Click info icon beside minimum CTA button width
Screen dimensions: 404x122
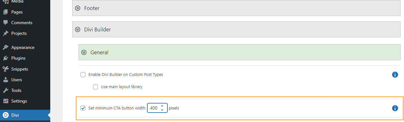395,108
